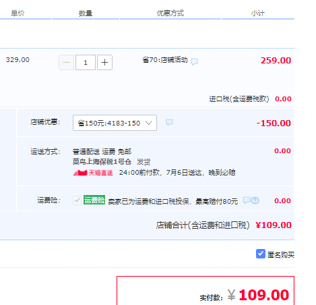
Task: Click the 实付款 ¥109.00 total box
Action: click(x=206, y=291)
